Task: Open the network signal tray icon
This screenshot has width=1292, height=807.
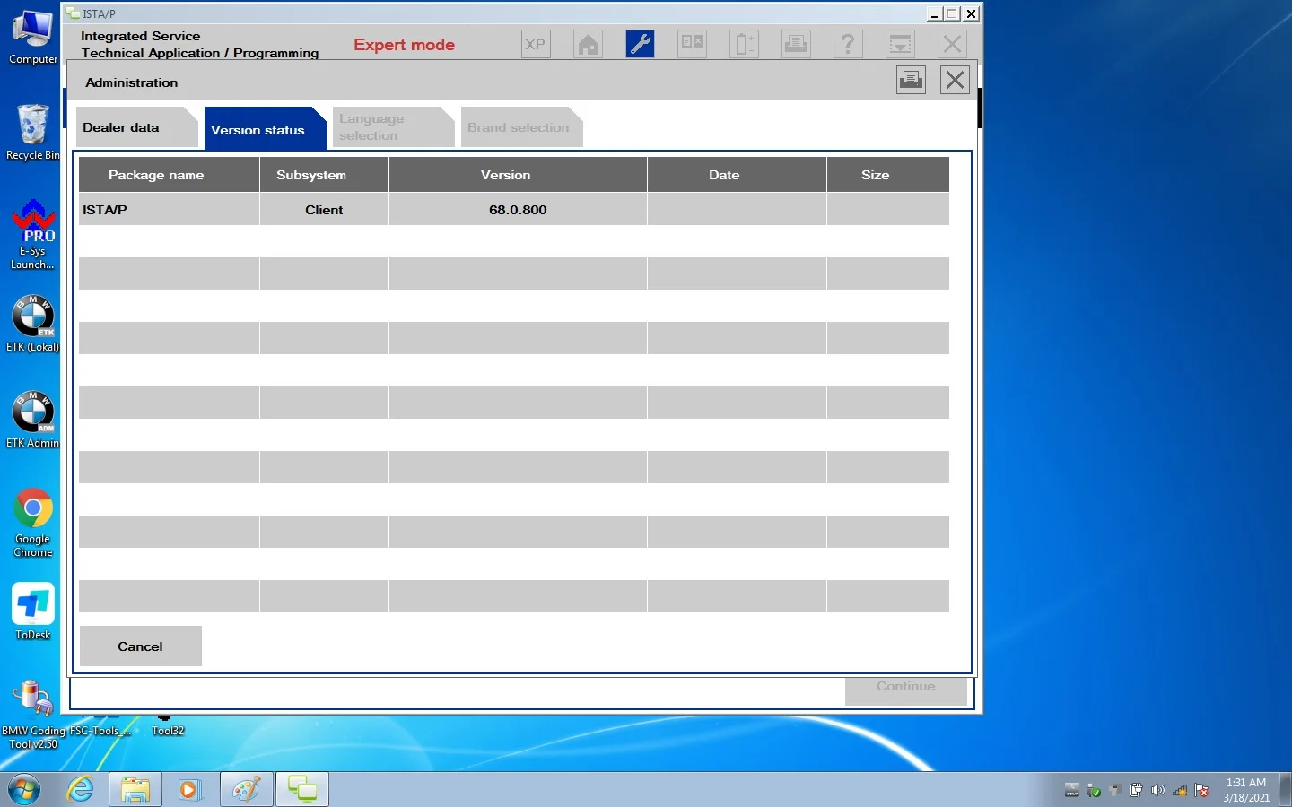Action: [1180, 790]
